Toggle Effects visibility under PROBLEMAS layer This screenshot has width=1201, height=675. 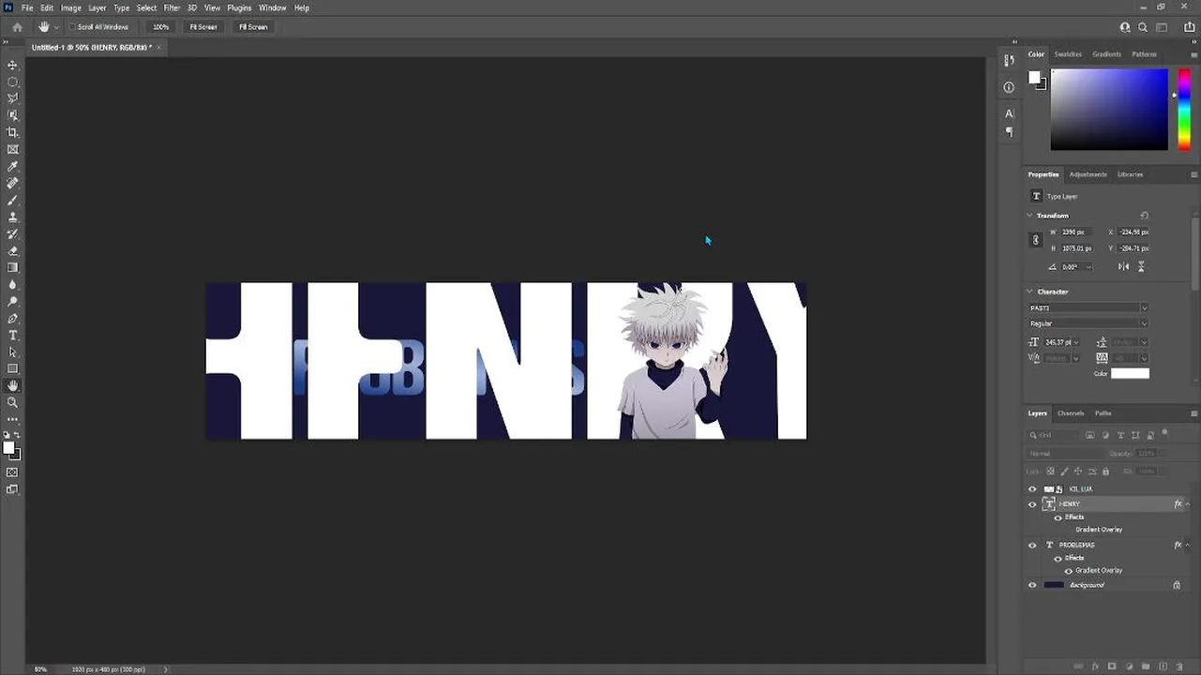coord(1058,558)
